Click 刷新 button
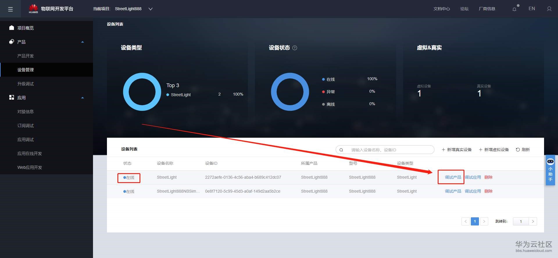 (x=523, y=150)
